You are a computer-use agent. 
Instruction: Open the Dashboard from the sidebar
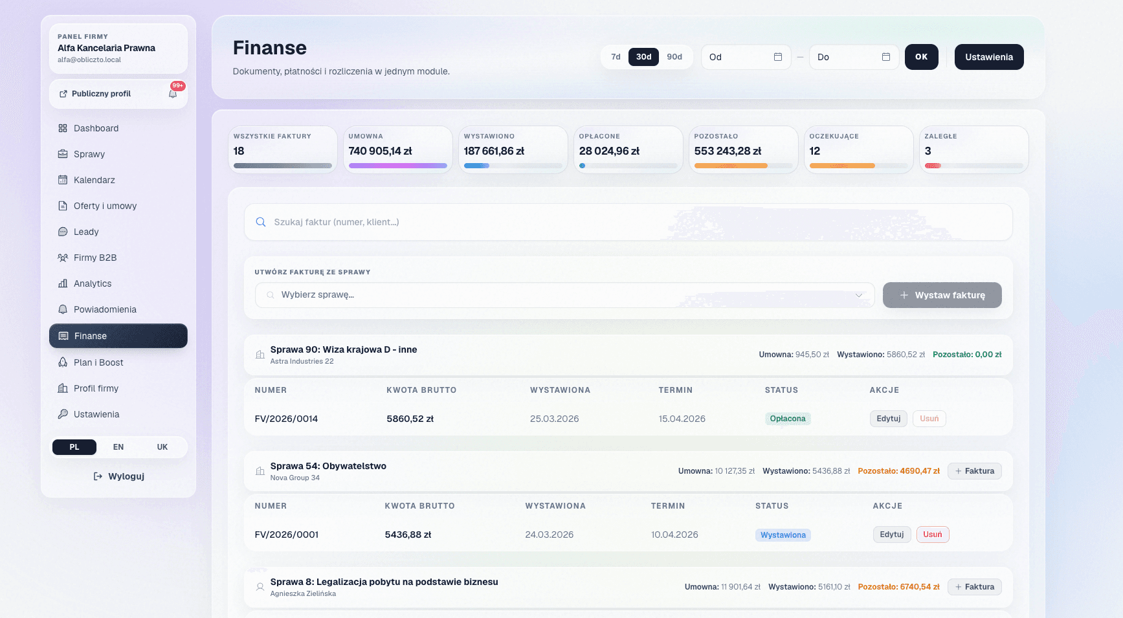click(x=96, y=128)
